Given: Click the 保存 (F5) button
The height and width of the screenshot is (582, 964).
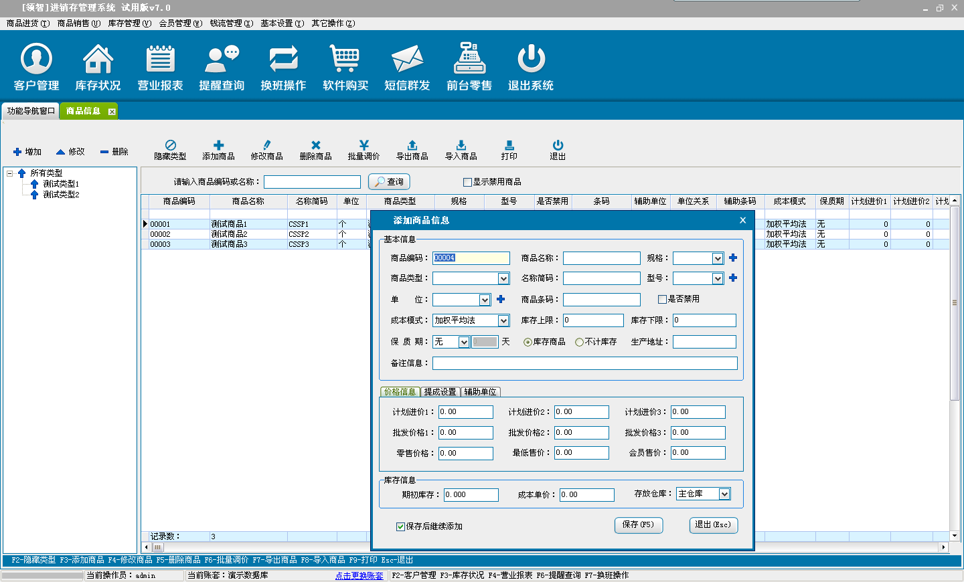Looking at the screenshot, I should [x=638, y=525].
